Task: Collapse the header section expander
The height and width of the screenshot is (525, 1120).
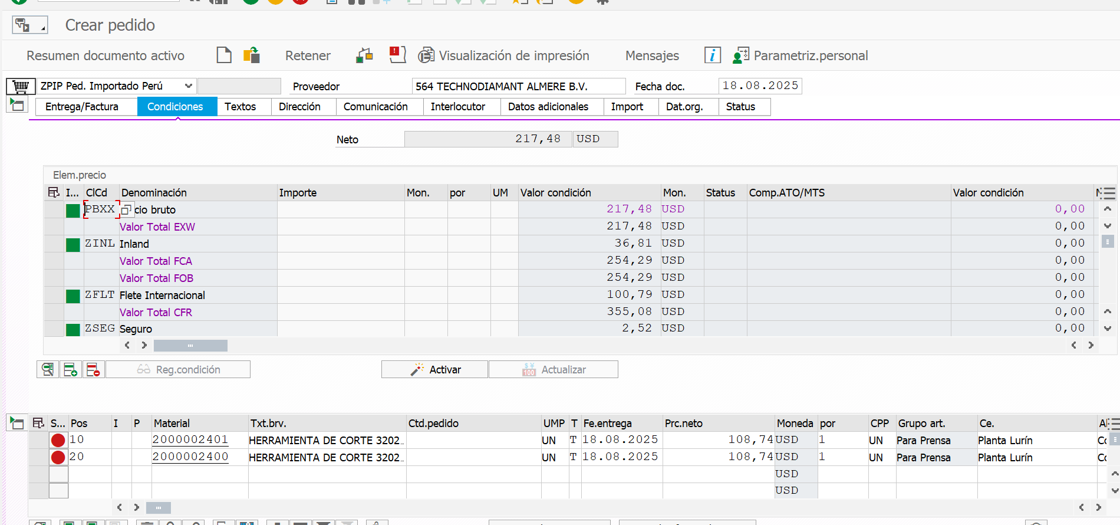Action: 17,106
